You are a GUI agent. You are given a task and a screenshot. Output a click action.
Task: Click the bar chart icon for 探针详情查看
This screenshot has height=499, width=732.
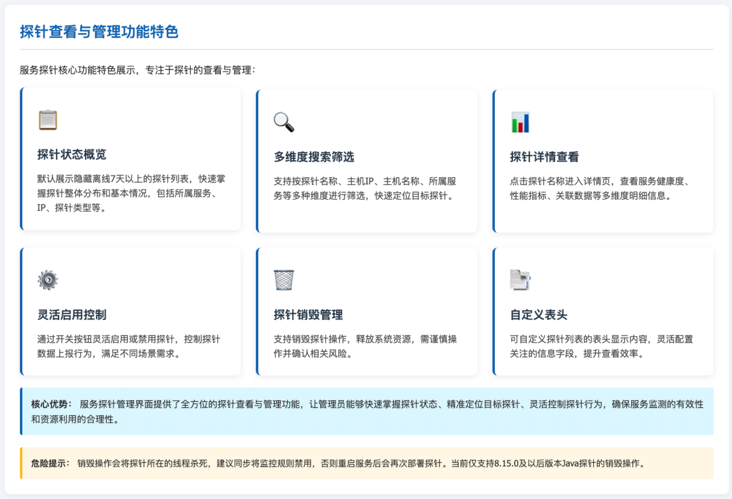(520, 122)
